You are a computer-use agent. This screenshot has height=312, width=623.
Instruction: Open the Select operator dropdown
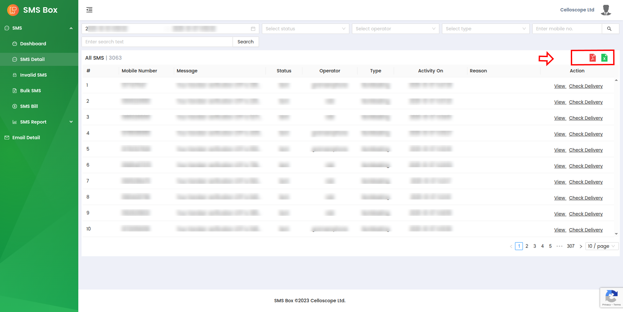pyautogui.click(x=395, y=29)
